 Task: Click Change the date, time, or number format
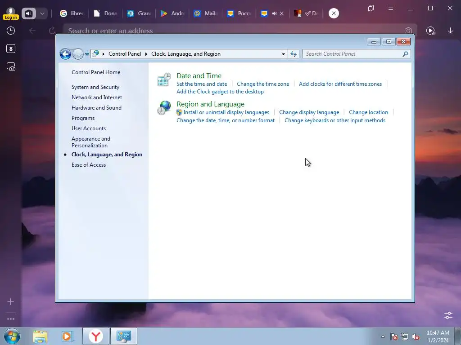coord(226,120)
